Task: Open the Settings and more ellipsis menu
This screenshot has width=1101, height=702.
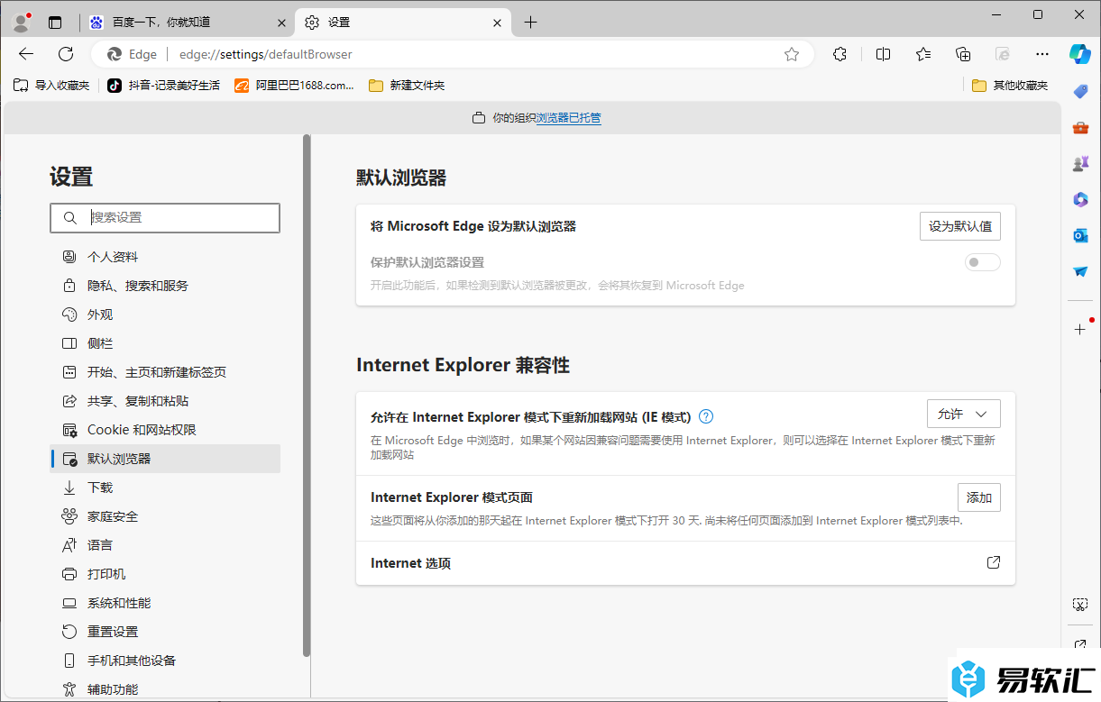Action: [x=1042, y=54]
